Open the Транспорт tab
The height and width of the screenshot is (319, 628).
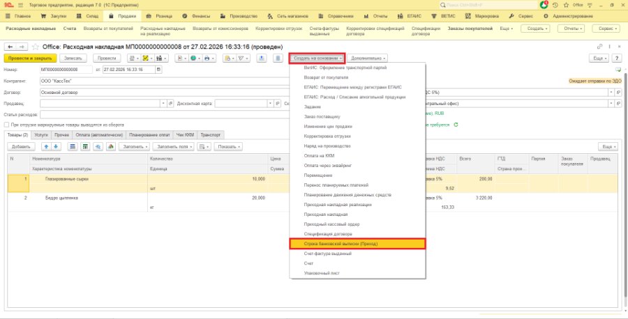(x=210, y=135)
